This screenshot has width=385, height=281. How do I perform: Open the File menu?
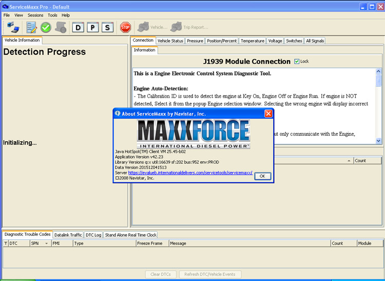click(7, 15)
